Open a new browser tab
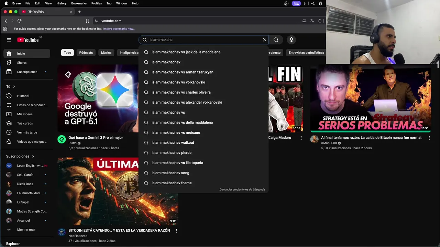 79,12
